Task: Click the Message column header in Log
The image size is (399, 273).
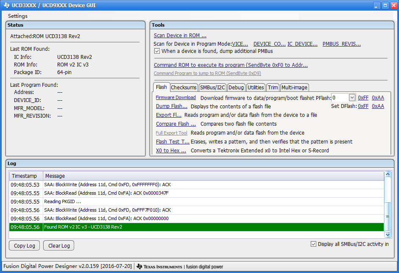Action: click(x=213, y=176)
